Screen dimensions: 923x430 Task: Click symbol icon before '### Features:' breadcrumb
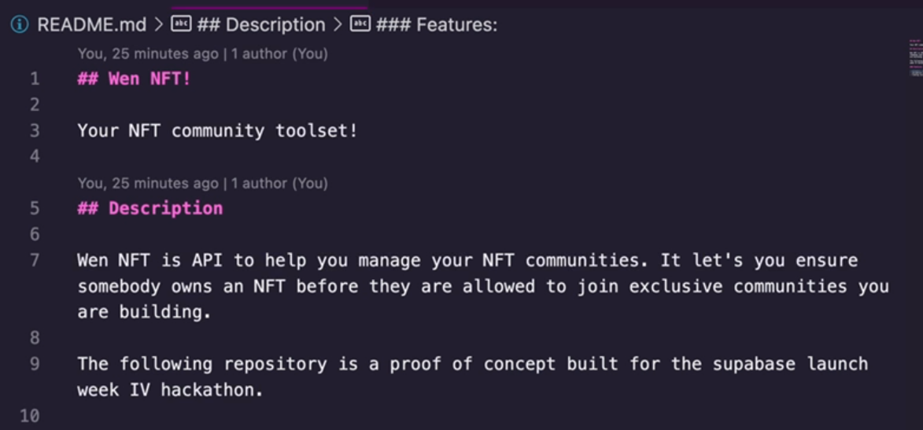360,24
